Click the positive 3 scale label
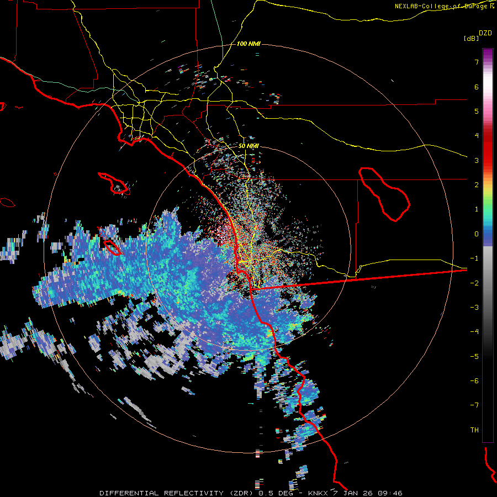 (477, 160)
